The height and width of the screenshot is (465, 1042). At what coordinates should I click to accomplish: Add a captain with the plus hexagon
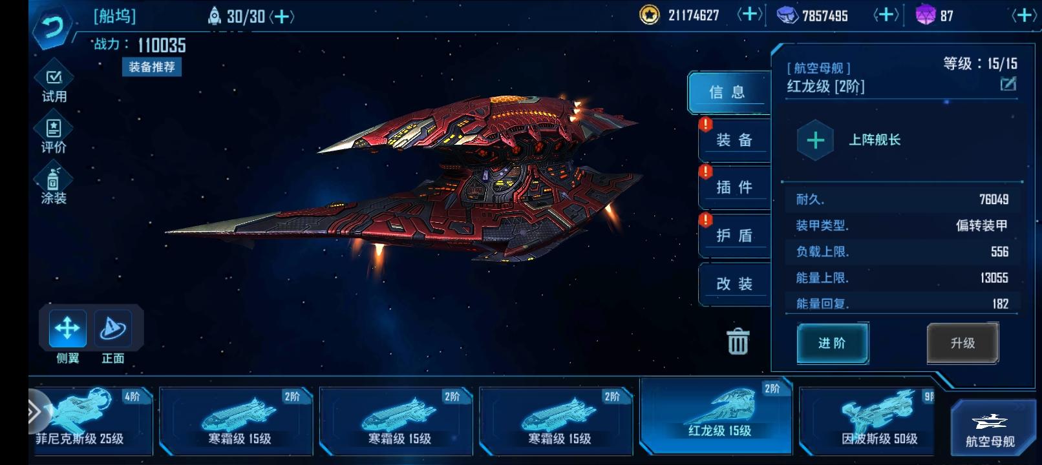(x=815, y=140)
